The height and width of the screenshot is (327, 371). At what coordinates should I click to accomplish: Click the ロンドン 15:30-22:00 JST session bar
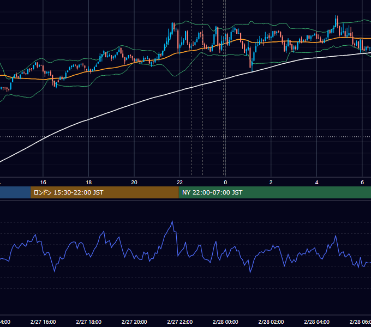[105, 192]
